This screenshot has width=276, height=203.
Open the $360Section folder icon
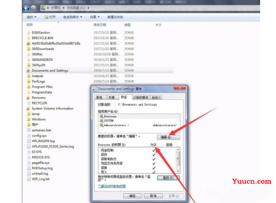29,33
